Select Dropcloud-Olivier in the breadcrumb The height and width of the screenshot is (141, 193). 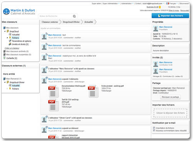[x=71, y=22]
